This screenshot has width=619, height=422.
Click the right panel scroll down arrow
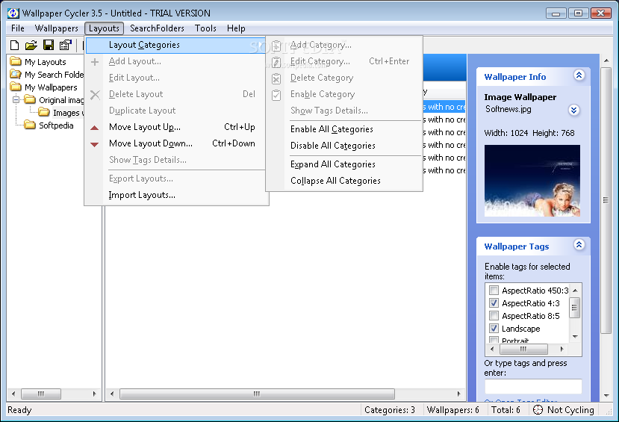(x=606, y=396)
